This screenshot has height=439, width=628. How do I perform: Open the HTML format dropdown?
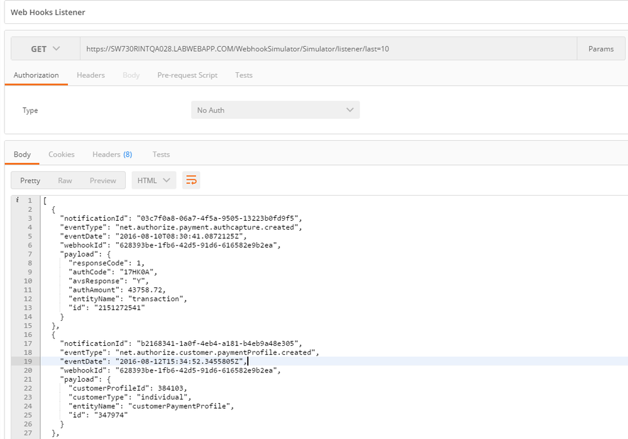(x=153, y=181)
